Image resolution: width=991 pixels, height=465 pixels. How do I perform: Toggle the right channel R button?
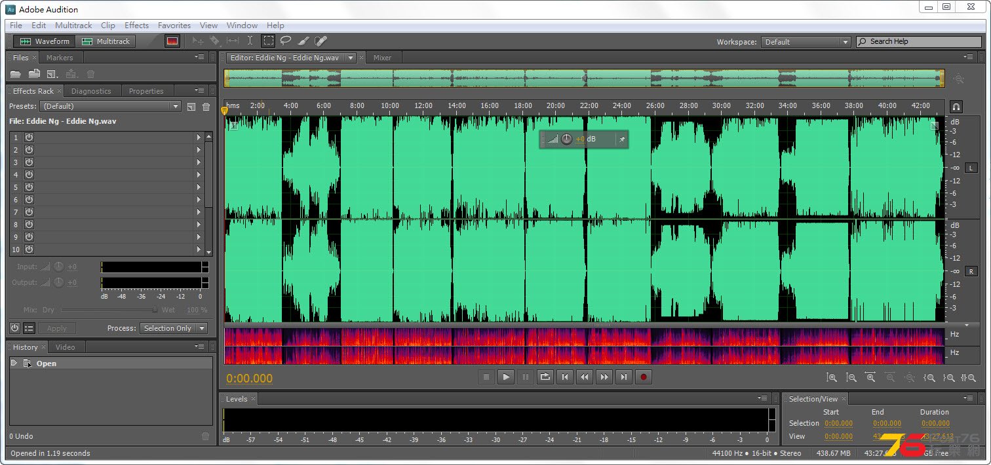[x=971, y=271]
